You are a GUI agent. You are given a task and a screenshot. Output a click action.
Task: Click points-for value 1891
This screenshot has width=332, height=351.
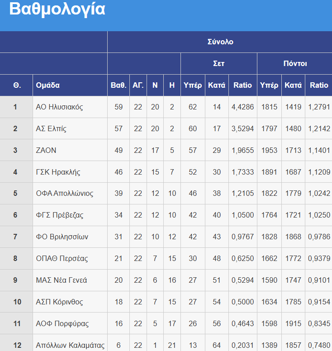point(269,172)
